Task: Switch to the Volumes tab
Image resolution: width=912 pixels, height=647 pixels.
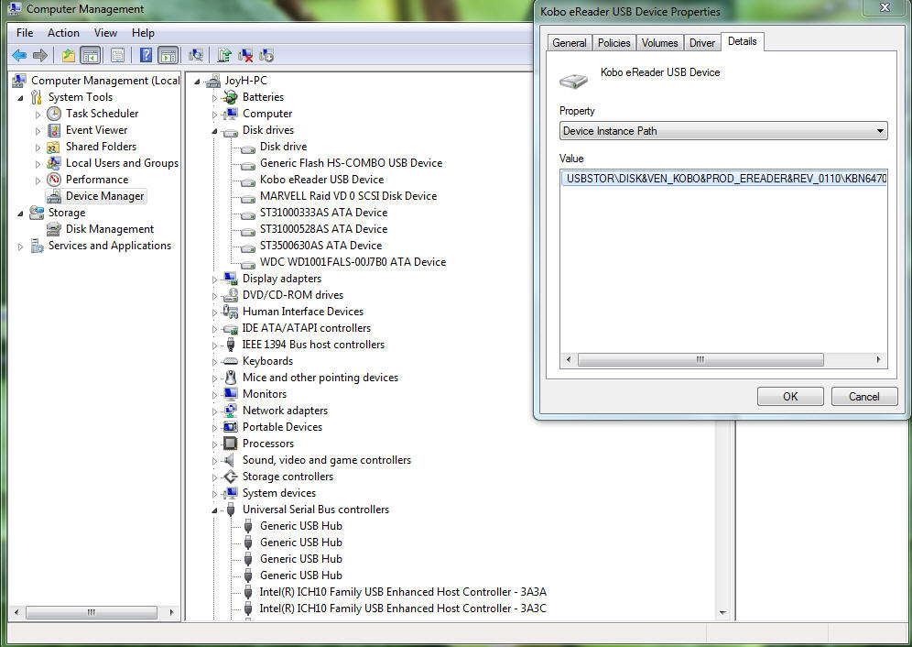Action: (x=659, y=43)
